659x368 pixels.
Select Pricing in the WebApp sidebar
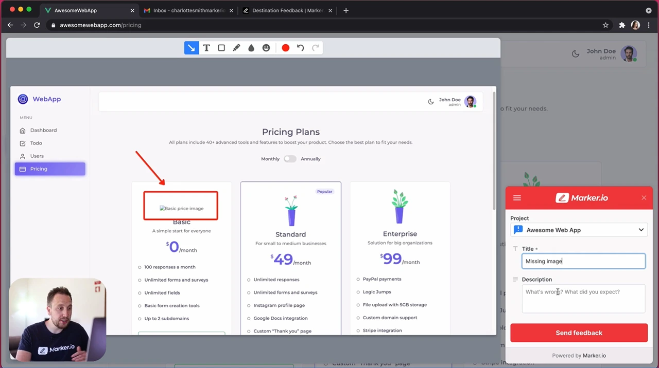point(50,169)
